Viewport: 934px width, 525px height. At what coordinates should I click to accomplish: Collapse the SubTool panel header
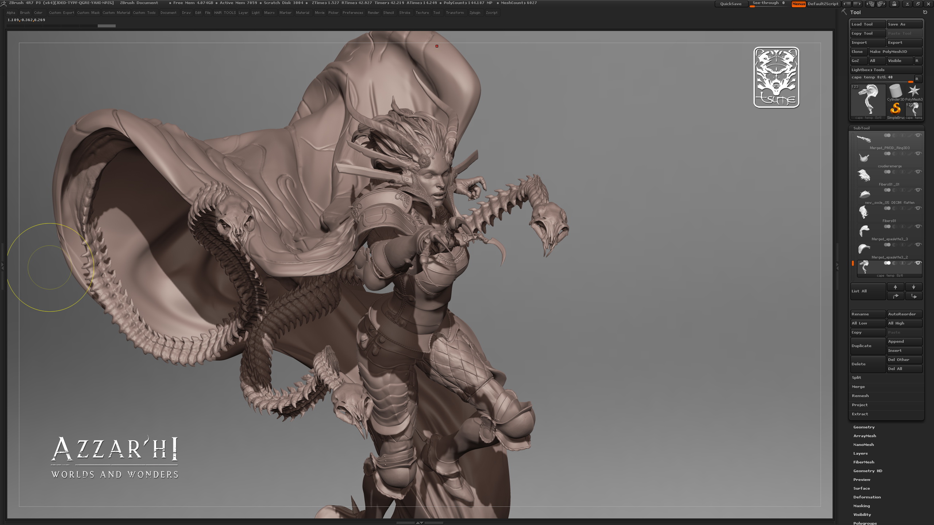click(887, 128)
